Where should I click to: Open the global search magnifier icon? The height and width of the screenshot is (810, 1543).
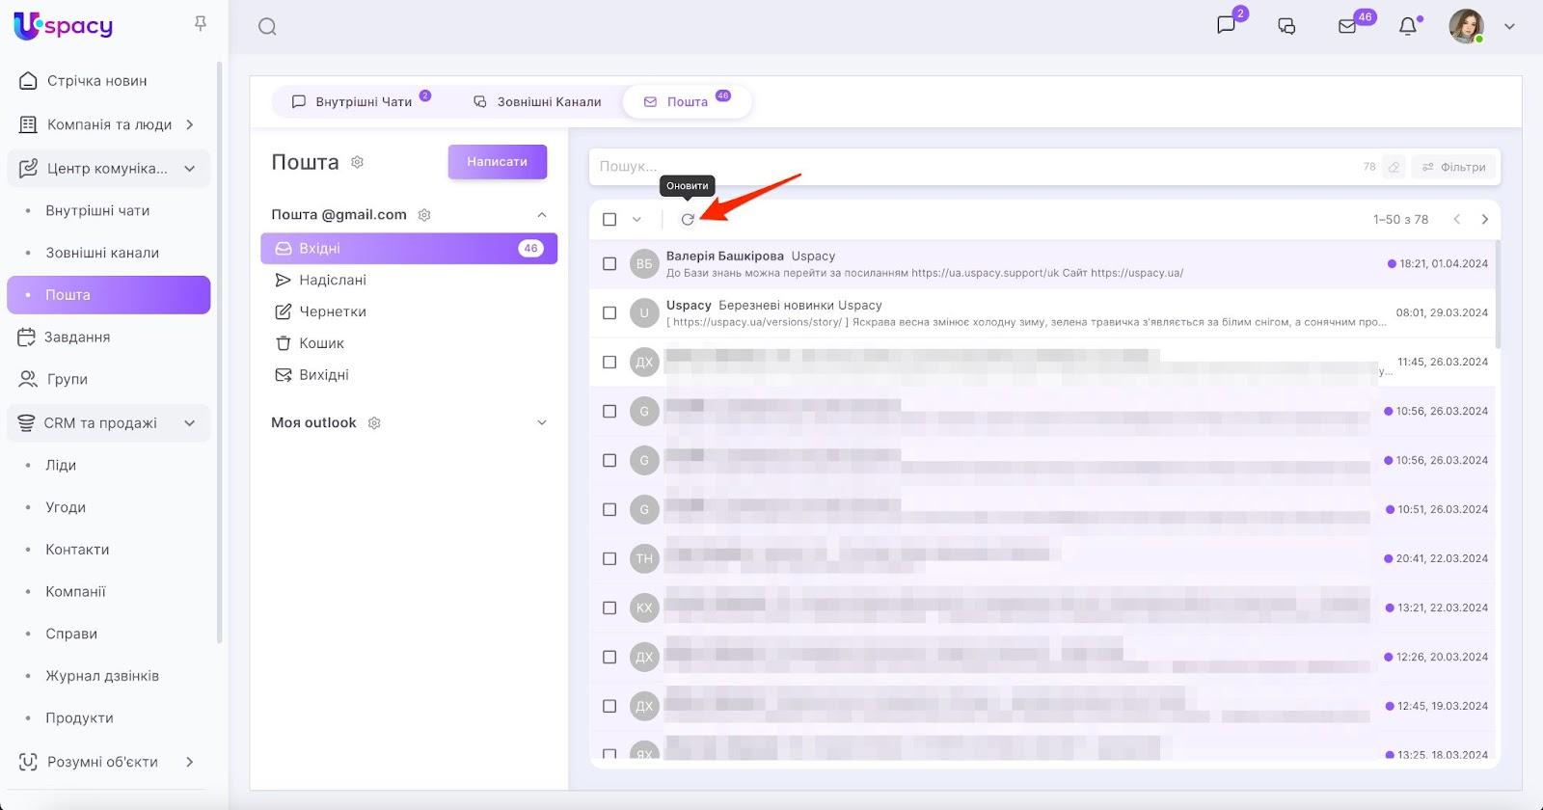pyautogui.click(x=267, y=27)
